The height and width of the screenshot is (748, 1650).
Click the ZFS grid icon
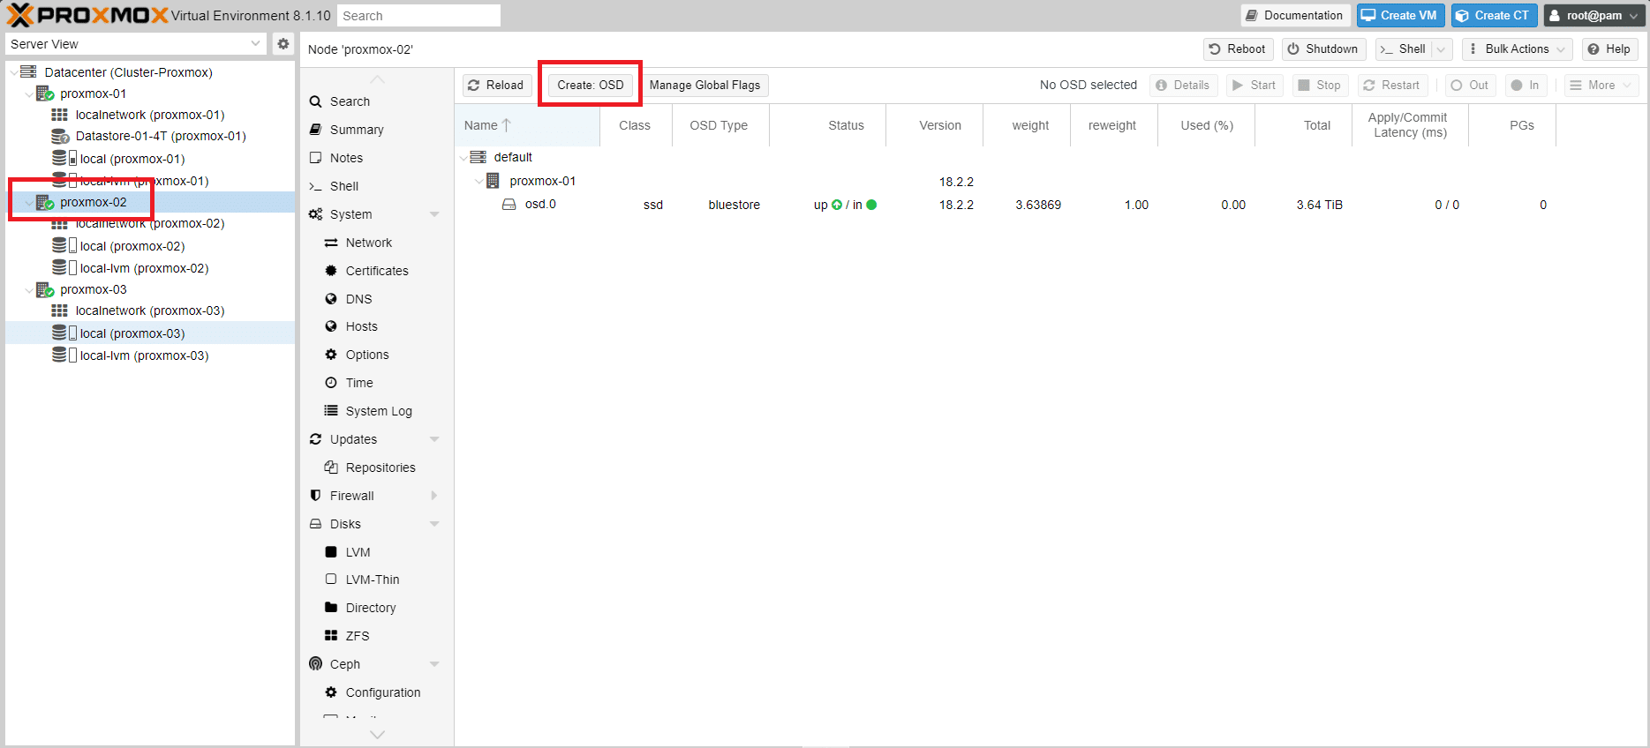[x=331, y=635]
